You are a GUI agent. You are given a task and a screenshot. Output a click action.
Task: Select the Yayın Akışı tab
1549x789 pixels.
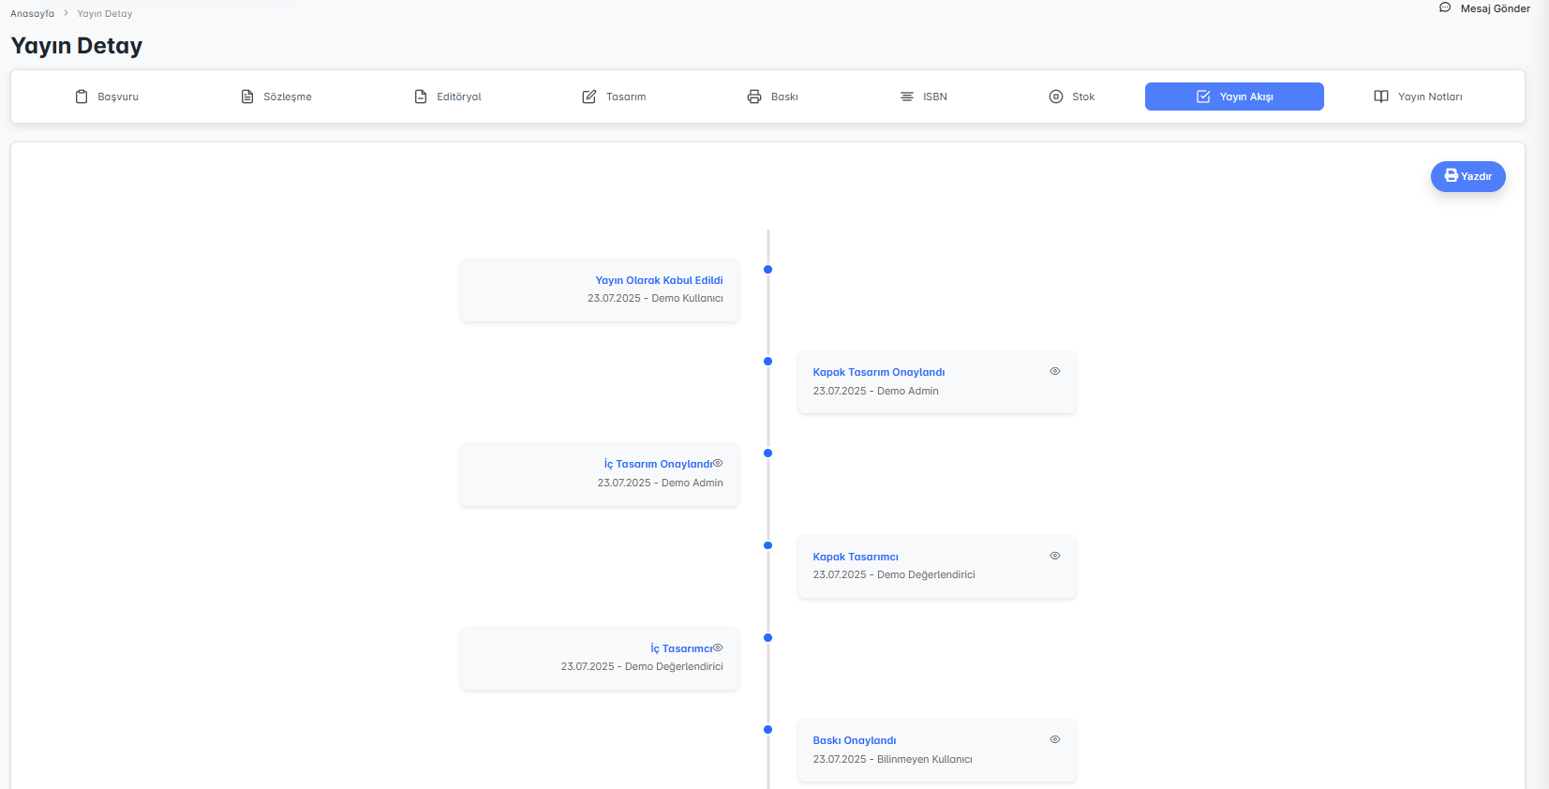point(1234,97)
